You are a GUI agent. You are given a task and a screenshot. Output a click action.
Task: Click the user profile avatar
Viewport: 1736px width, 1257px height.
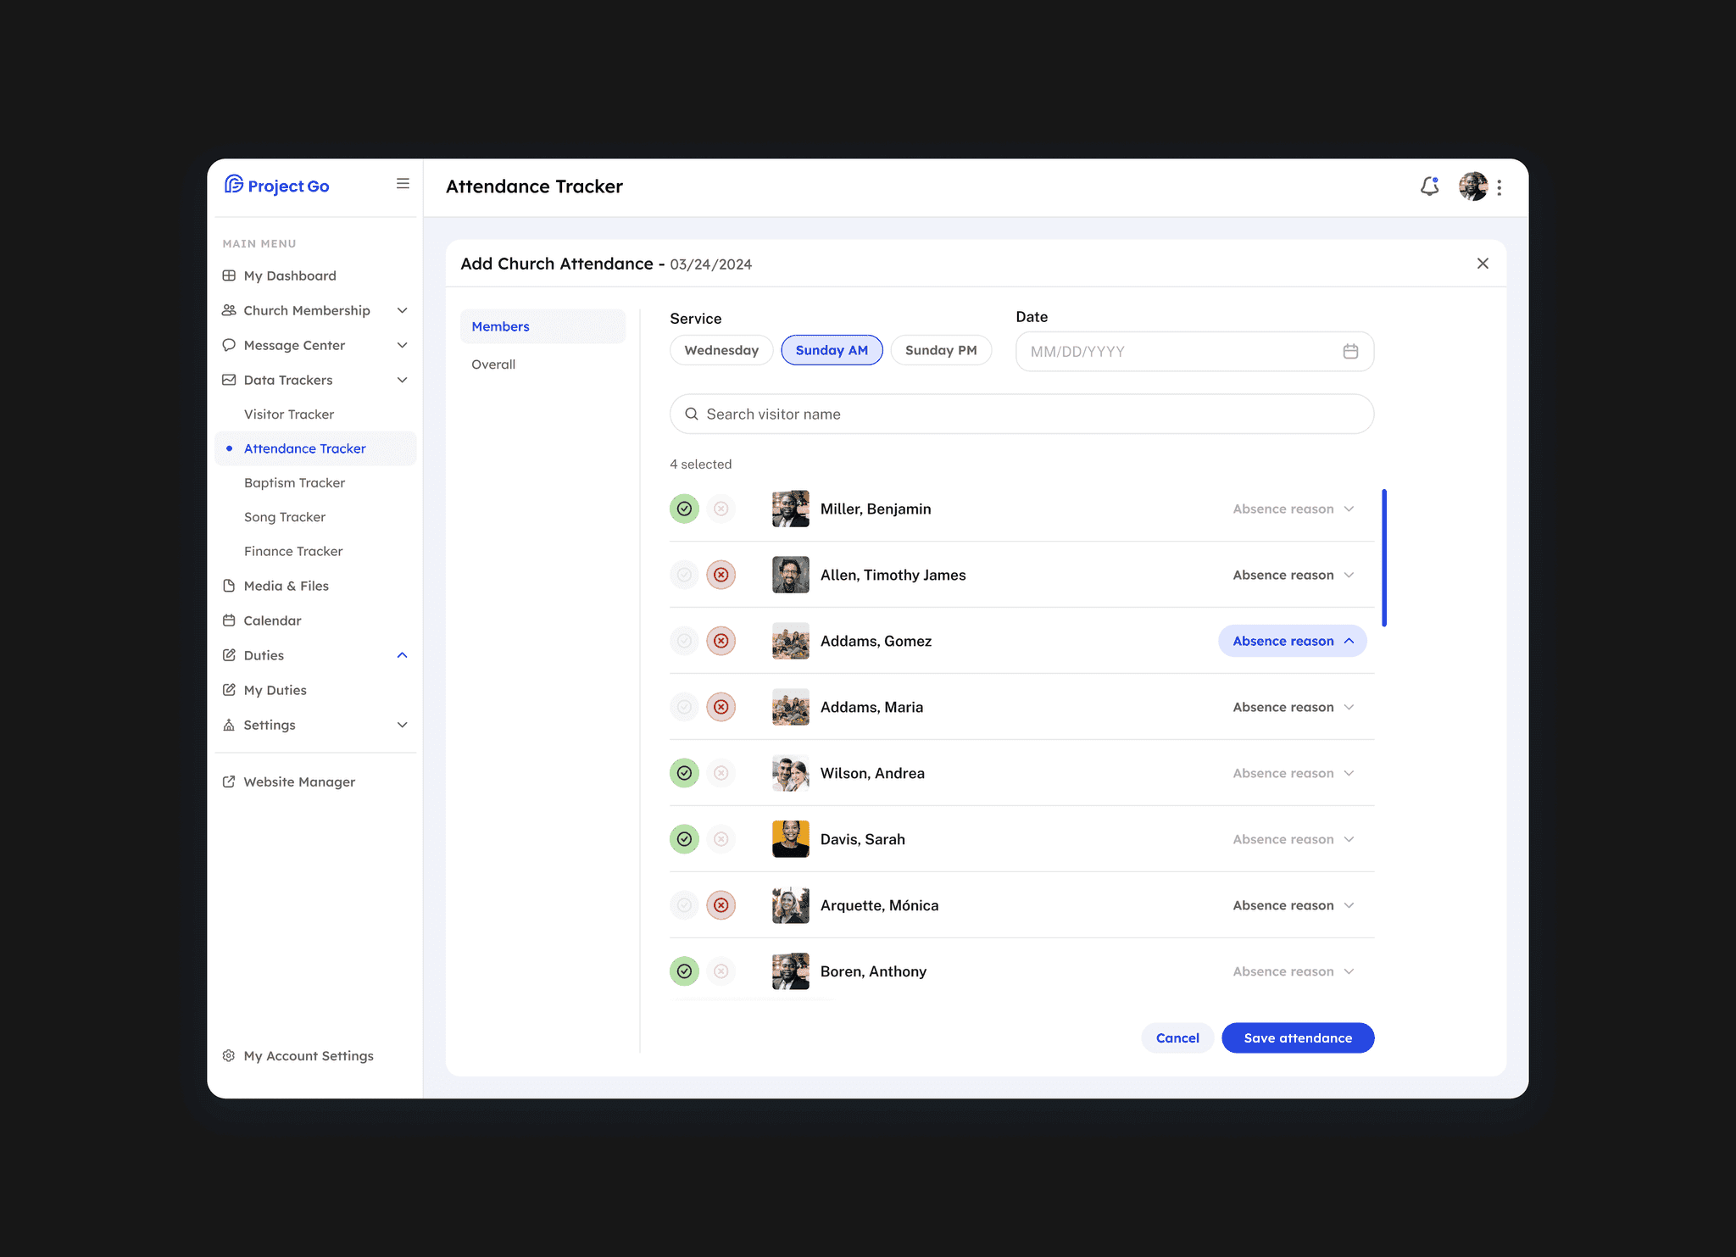click(x=1473, y=186)
